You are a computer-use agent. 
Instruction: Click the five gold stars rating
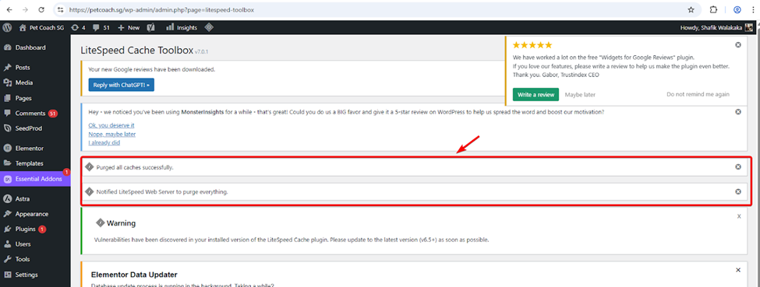pos(532,45)
